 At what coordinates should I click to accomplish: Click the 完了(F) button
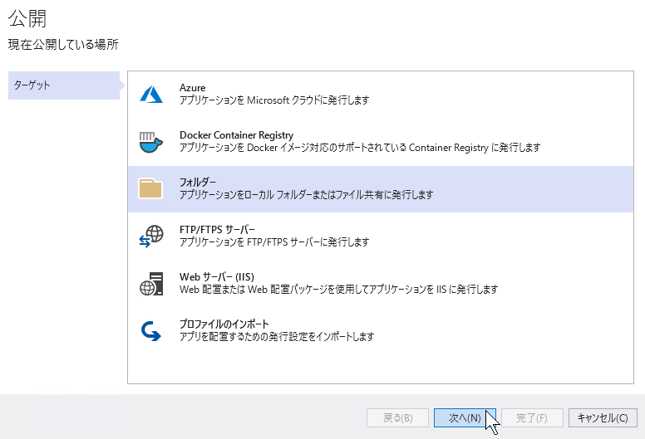pyautogui.click(x=532, y=418)
